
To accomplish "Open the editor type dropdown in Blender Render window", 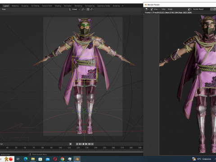I will coord(147,9).
